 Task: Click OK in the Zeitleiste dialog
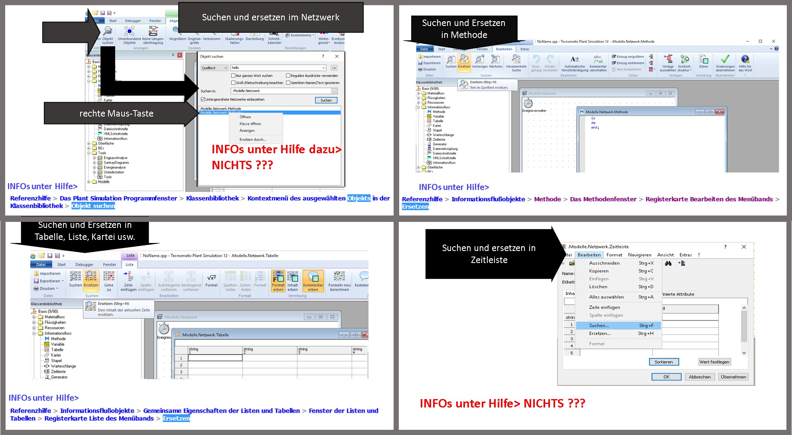(666, 377)
